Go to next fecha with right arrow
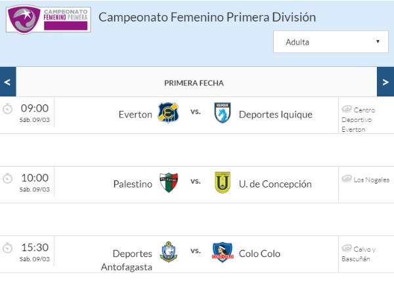Screen dimensions: 394x303 click(x=385, y=82)
